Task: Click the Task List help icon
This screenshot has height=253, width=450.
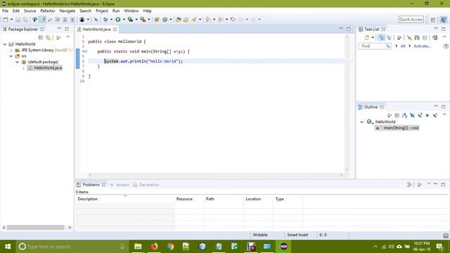Action: coord(446,46)
